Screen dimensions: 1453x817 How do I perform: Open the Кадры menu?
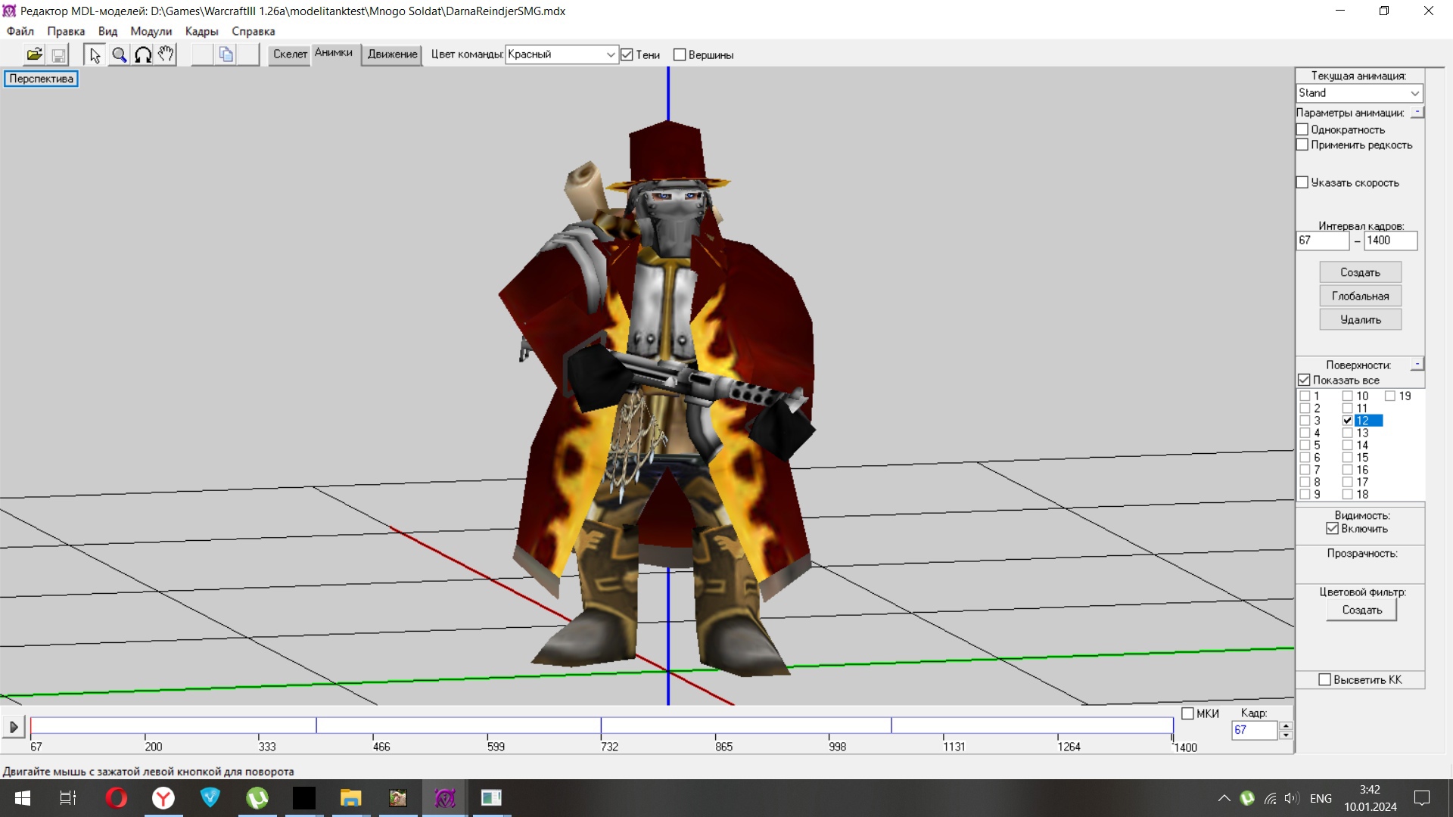(202, 31)
